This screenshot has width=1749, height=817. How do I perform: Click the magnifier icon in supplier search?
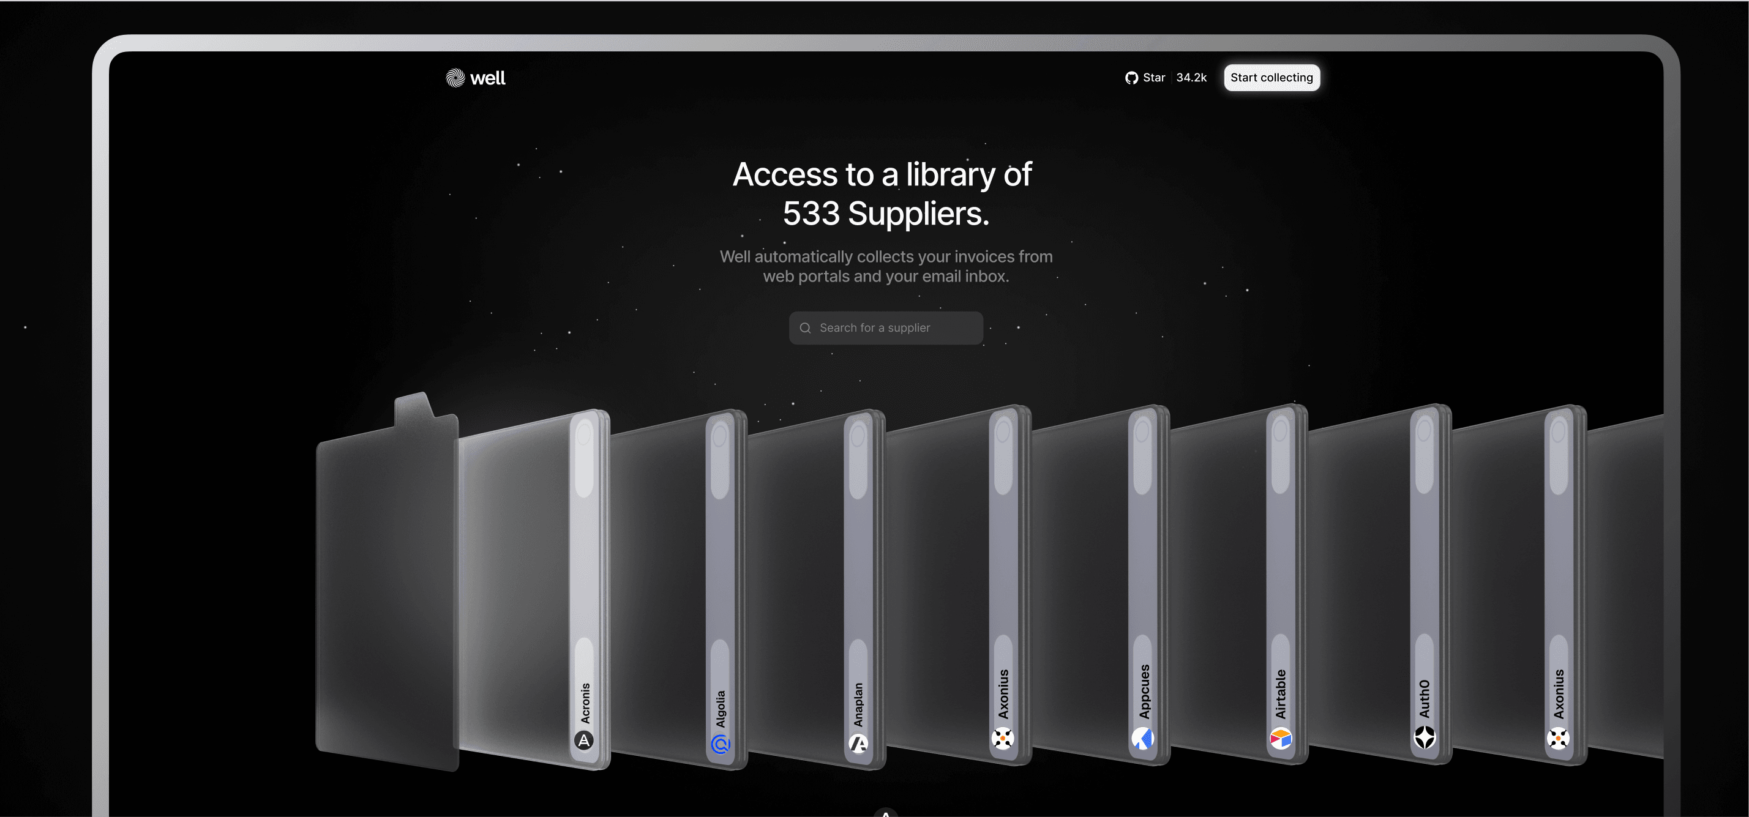tap(805, 328)
